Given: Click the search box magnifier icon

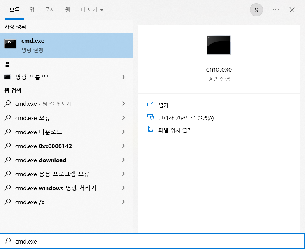Looking at the screenshot, I should pyautogui.click(x=7, y=241).
